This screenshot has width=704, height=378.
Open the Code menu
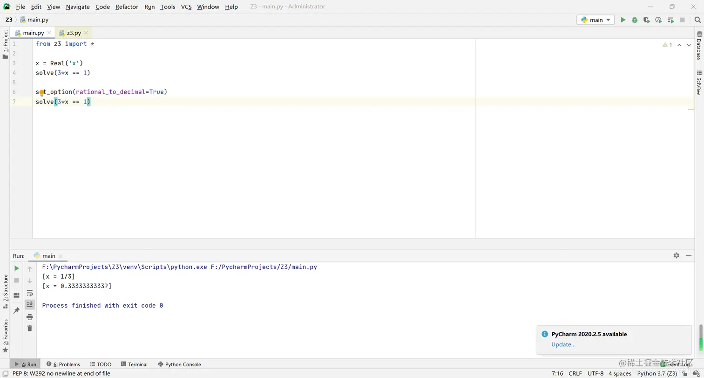[x=102, y=7]
